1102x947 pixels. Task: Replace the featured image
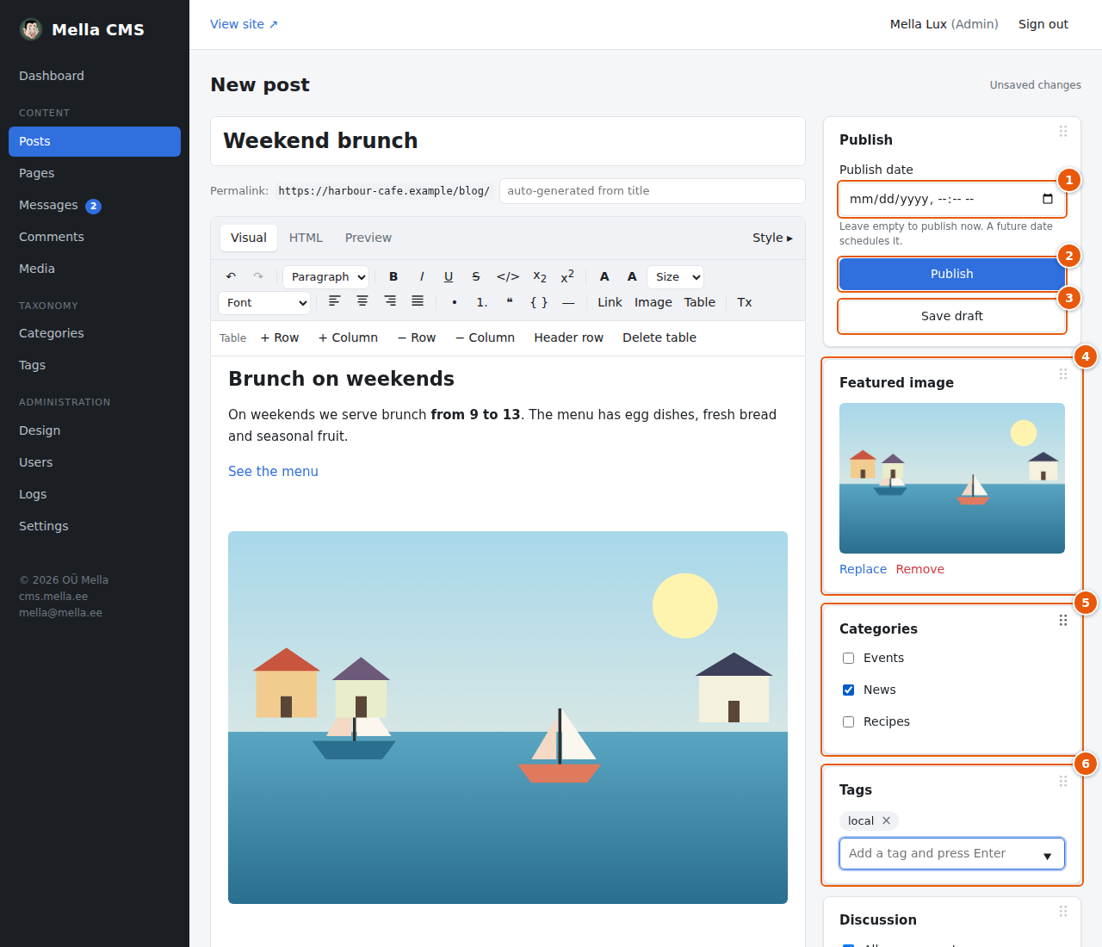(x=863, y=569)
